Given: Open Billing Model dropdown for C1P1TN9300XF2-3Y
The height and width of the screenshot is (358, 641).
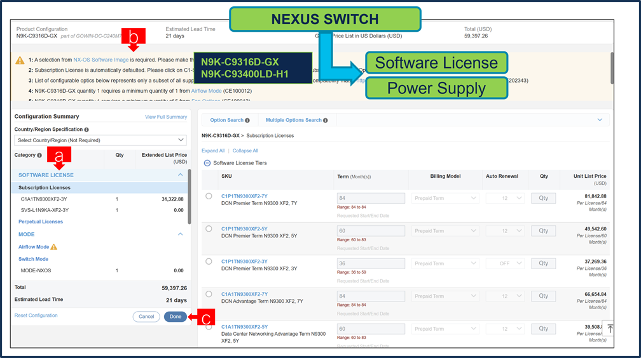Looking at the screenshot, I should [445, 263].
